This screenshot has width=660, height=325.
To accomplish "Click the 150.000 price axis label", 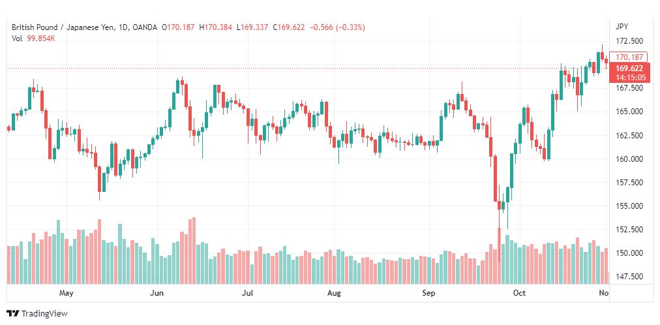I will tap(629, 253).
